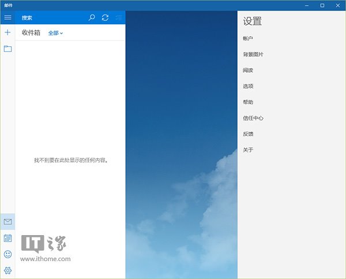Expand the hamburger navigation menu

point(7,17)
